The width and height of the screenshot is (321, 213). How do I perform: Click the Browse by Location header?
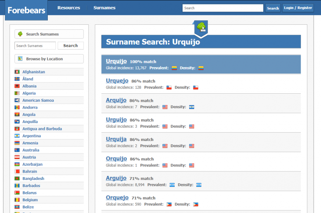(49, 59)
